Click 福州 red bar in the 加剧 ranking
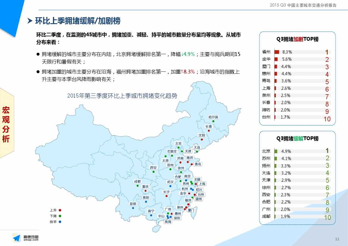Screen dimensions: 348x246 click(277, 52)
